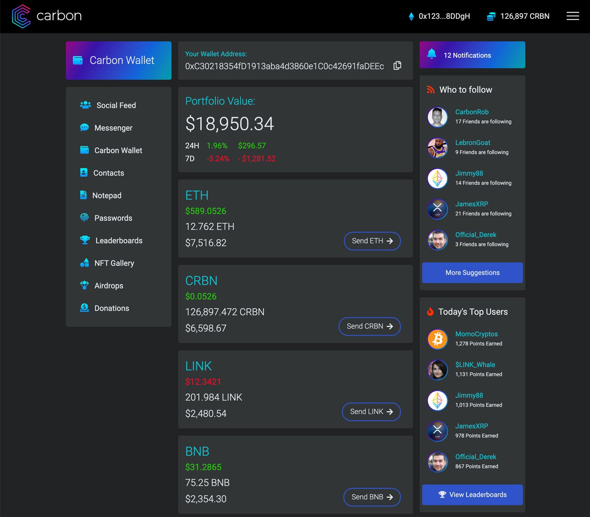The image size is (590, 517).
Task: Click Send ETH button
Action: tap(372, 241)
